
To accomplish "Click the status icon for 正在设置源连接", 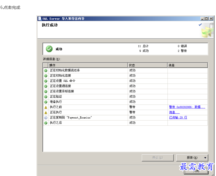I will pyautogui.click(x=46, y=86).
